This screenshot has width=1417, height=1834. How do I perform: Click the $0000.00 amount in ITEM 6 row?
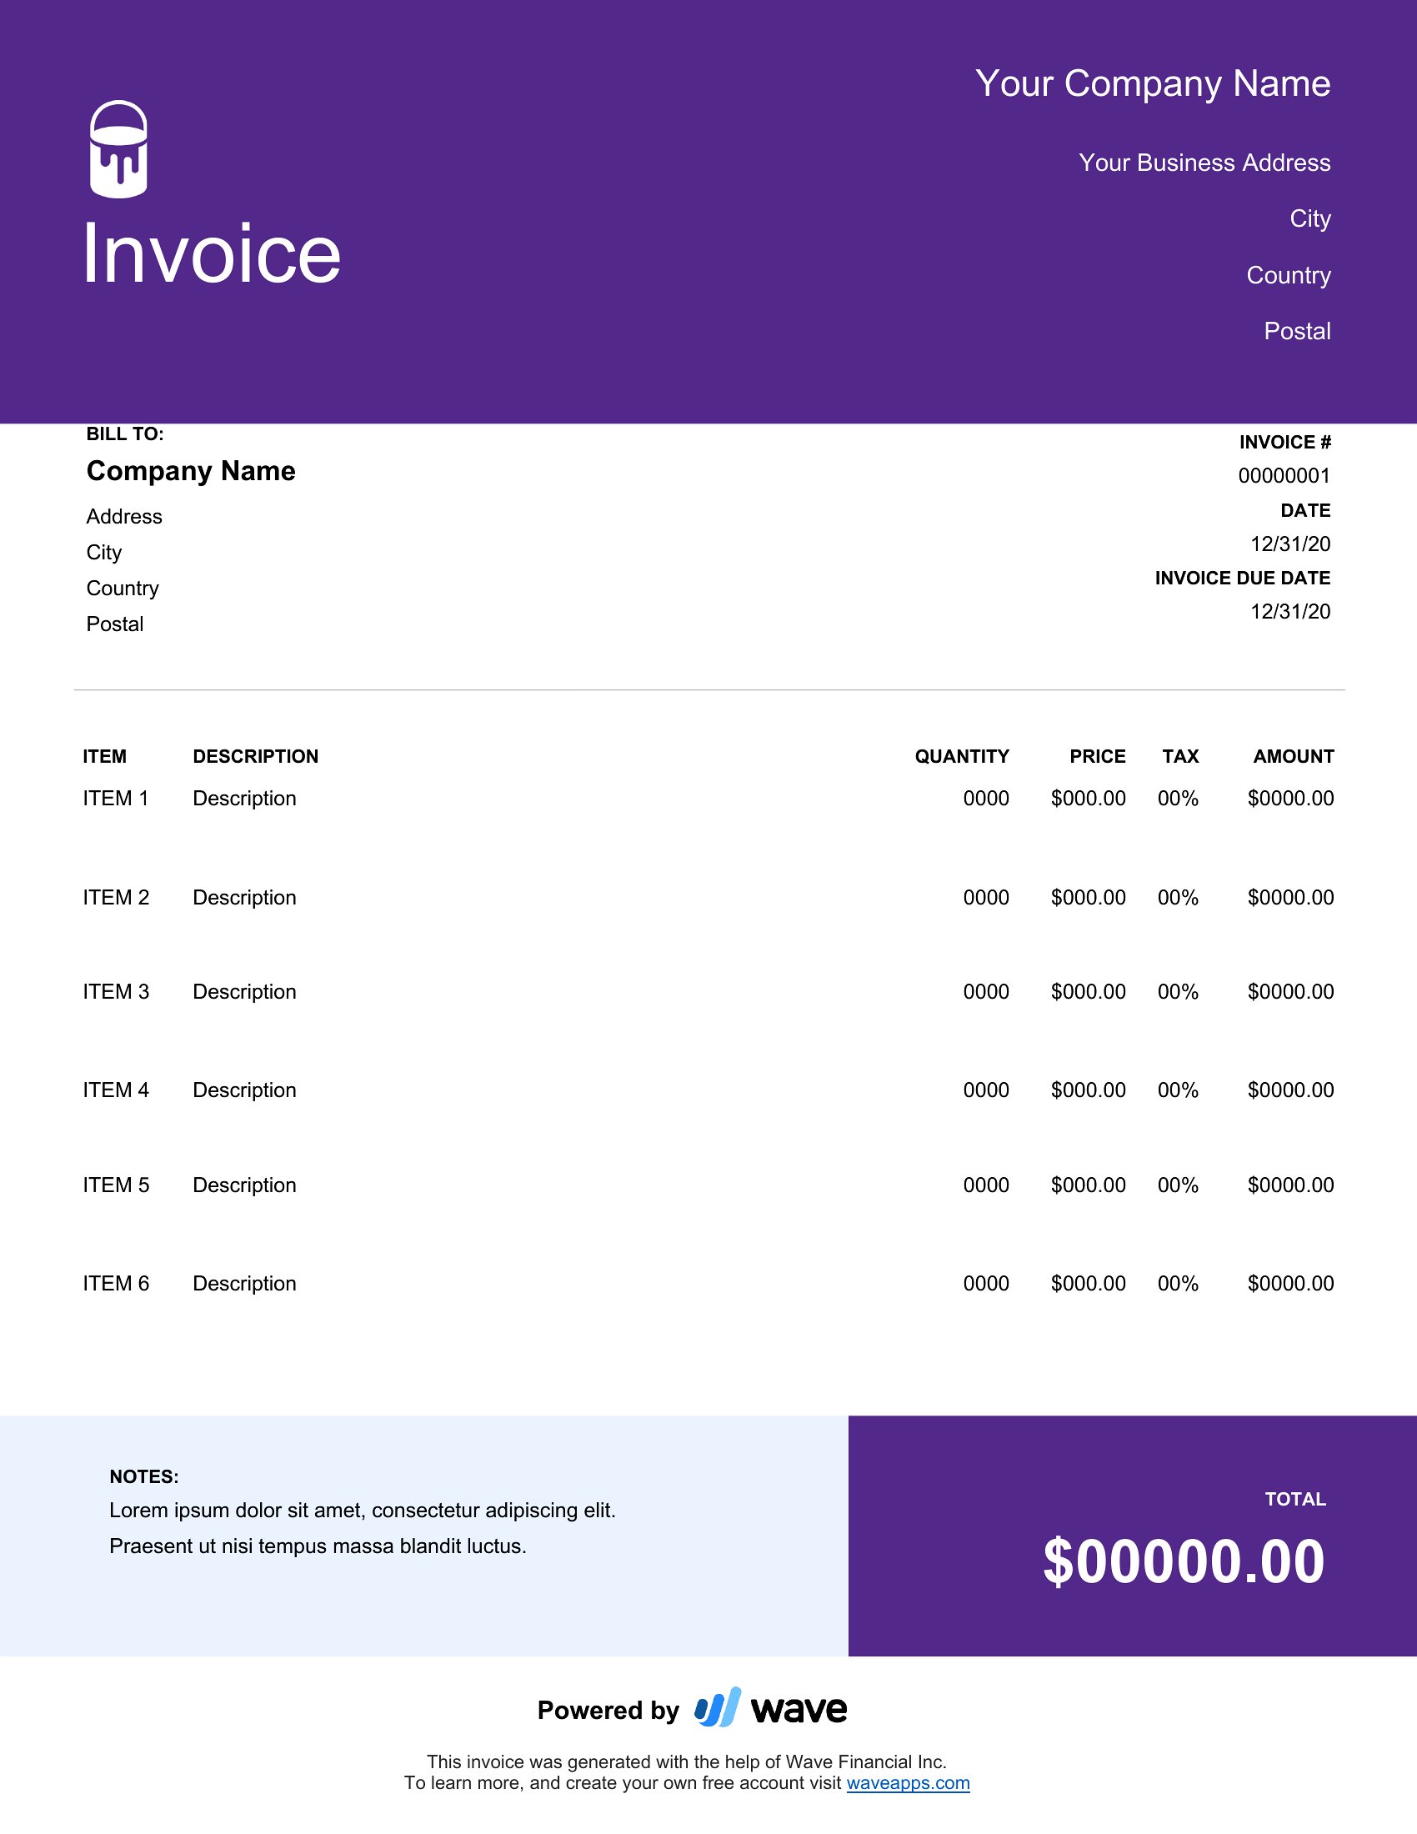(1290, 1283)
